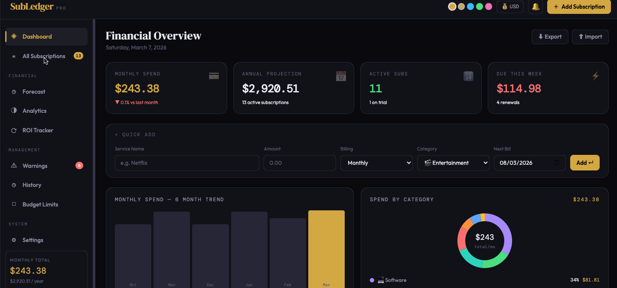The height and width of the screenshot is (288, 617).
Task: Click the lightning icon on Due This Week card
Action: (x=595, y=75)
